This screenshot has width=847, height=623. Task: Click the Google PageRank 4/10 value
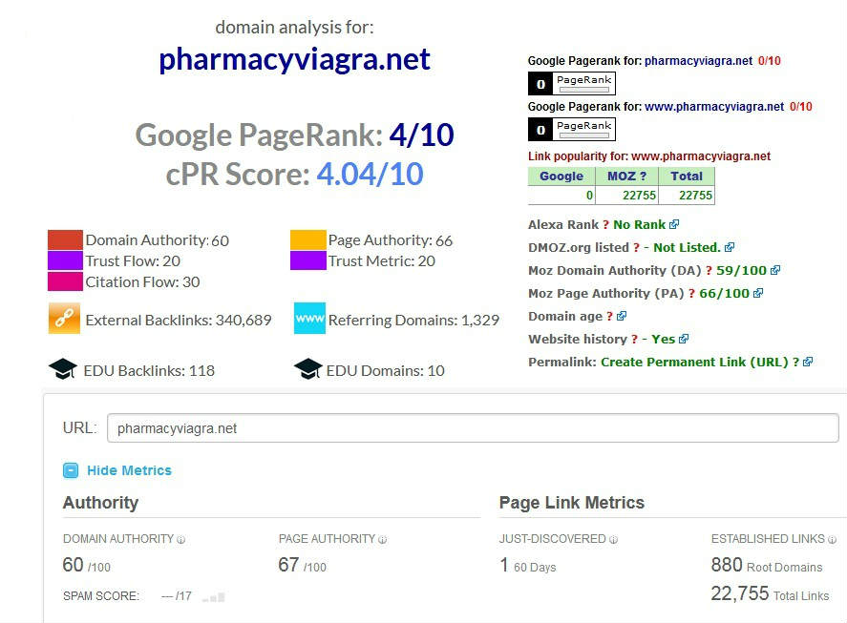[x=421, y=135]
